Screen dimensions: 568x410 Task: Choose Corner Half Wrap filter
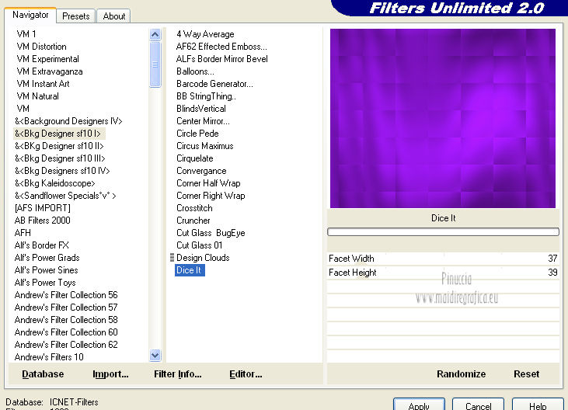click(208, 183)
